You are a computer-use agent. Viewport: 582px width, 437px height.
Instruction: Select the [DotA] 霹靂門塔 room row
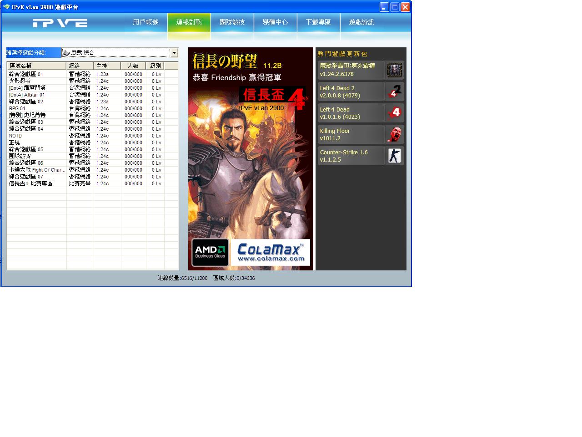click(93, 88)
